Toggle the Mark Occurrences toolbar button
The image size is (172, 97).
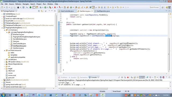93,7
